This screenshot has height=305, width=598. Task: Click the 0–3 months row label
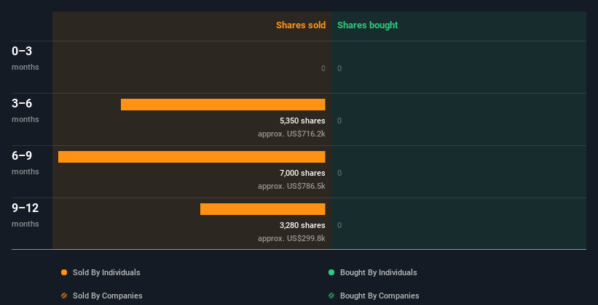25,58
